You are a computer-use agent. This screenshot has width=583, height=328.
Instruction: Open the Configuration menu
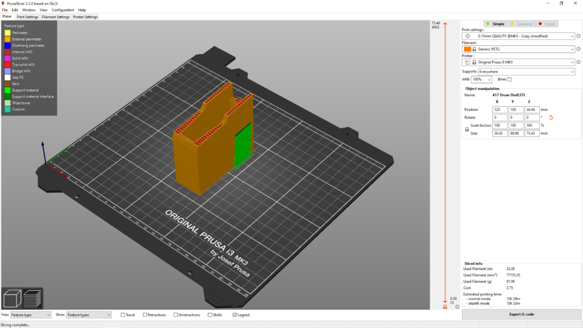[63, 10]
